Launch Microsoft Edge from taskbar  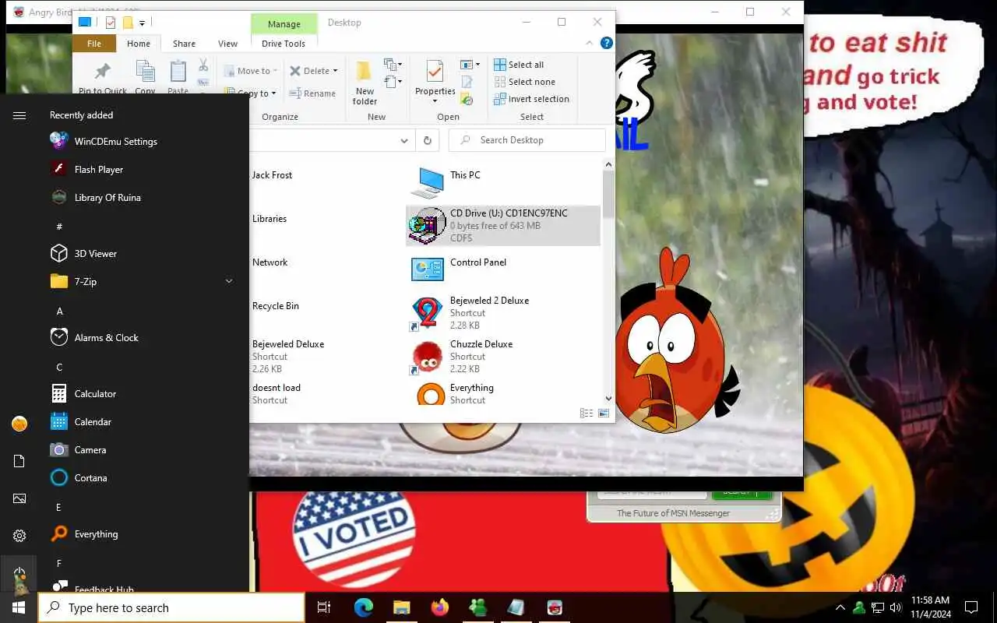pos(363,607)
